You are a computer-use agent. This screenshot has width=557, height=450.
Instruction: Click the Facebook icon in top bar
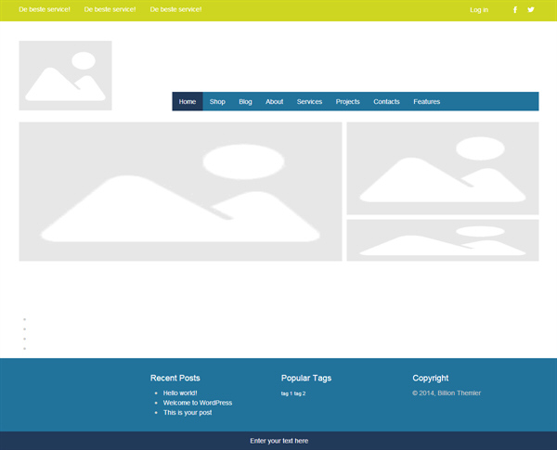(x=515, y=10)
